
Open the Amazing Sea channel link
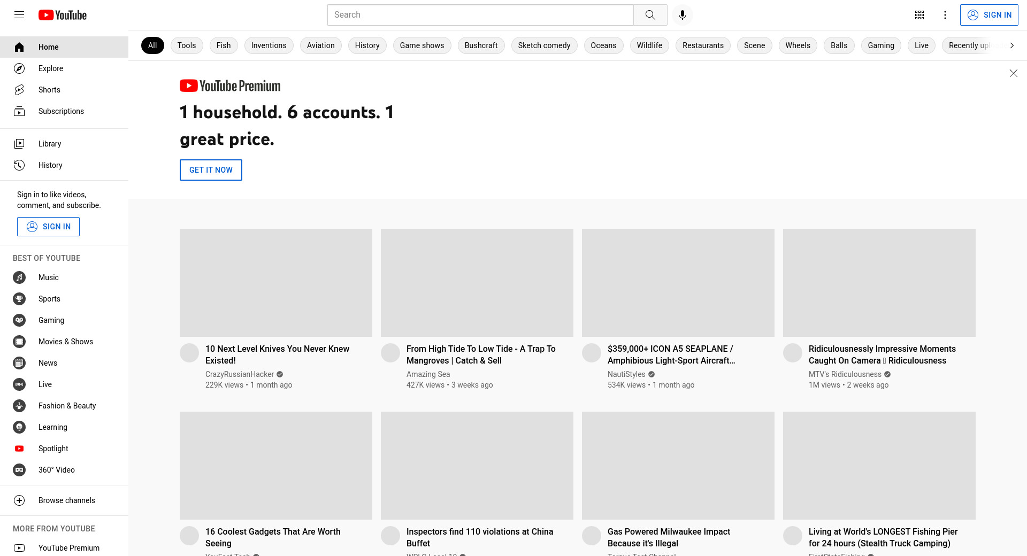pyautogui.click(x=428, y=374)
